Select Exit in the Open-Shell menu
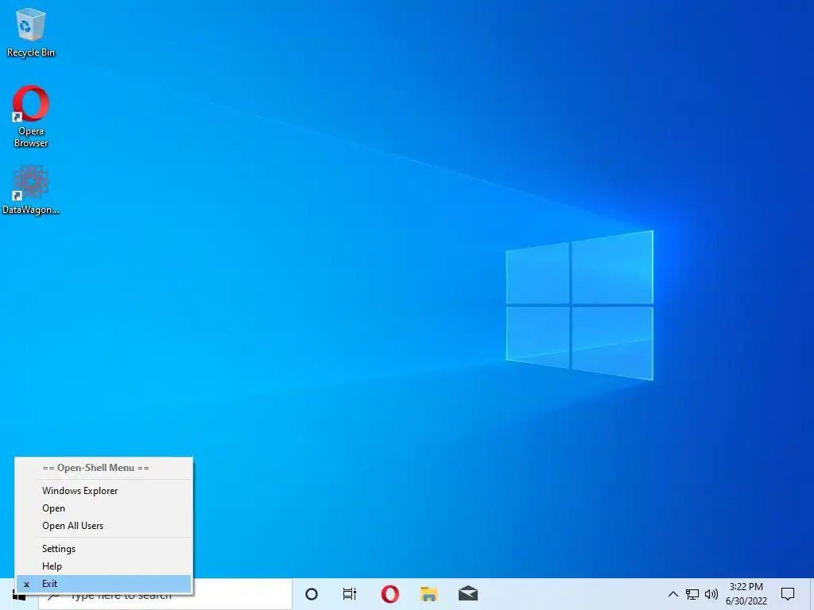 tap(104, 584)
